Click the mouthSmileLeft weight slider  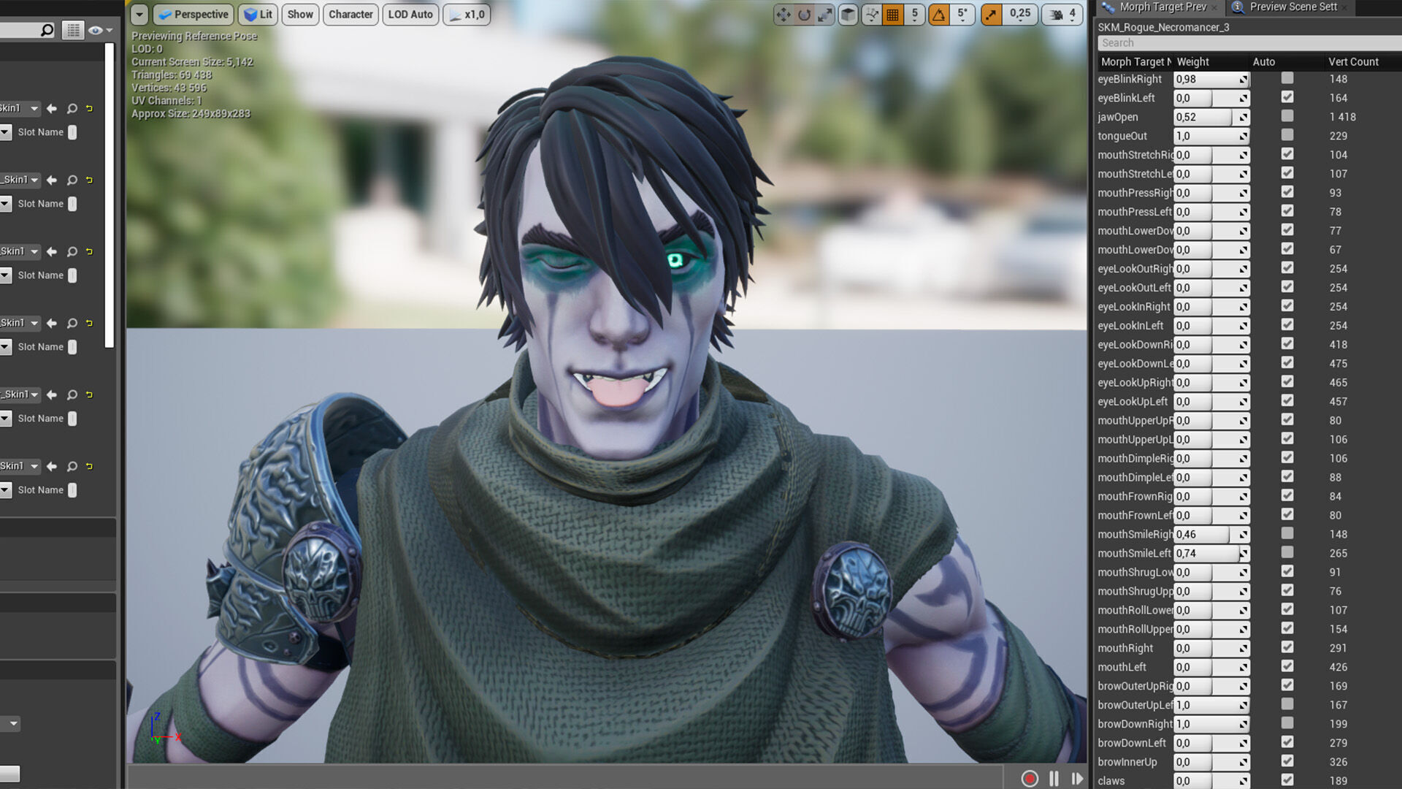pos(1206,554)
